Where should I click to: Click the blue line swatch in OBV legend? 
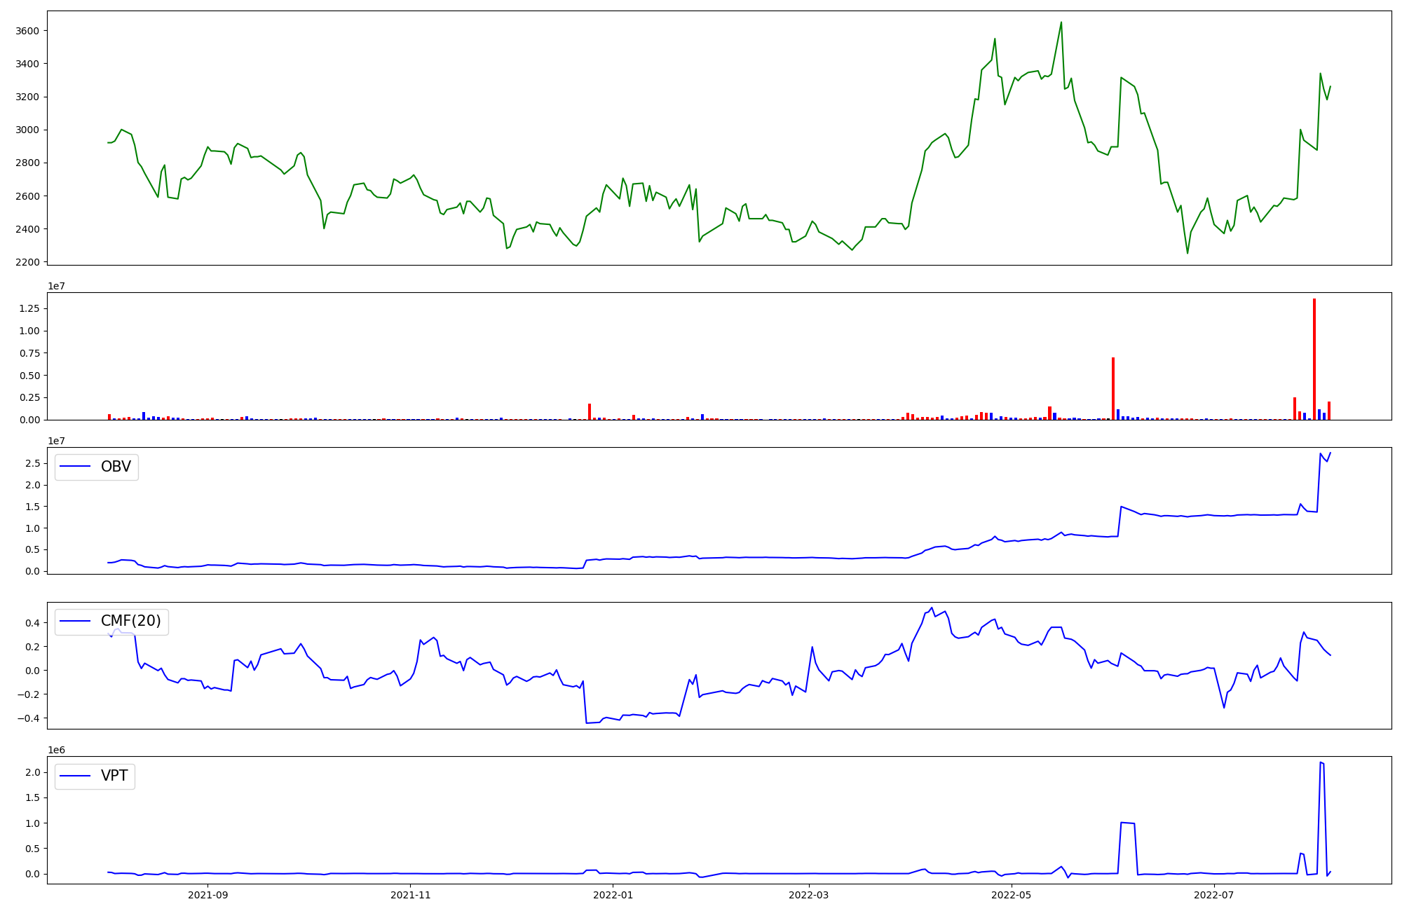pos(76,467)
